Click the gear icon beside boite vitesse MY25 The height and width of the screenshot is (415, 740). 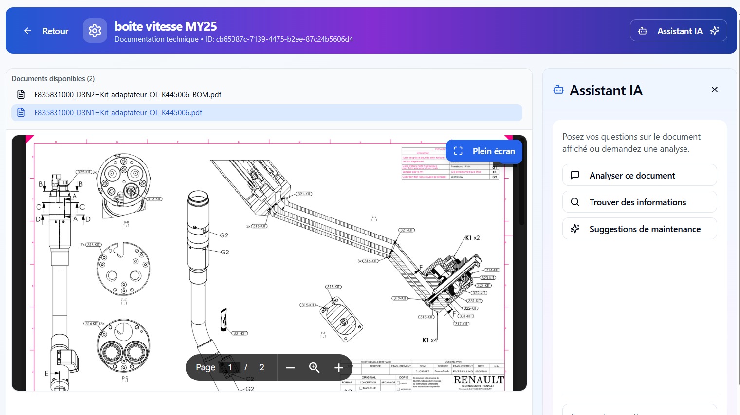95,31
